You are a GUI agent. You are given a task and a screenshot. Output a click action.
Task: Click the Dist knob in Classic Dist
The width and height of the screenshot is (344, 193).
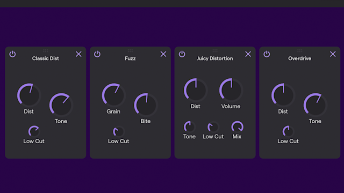(x=29, y=95)
